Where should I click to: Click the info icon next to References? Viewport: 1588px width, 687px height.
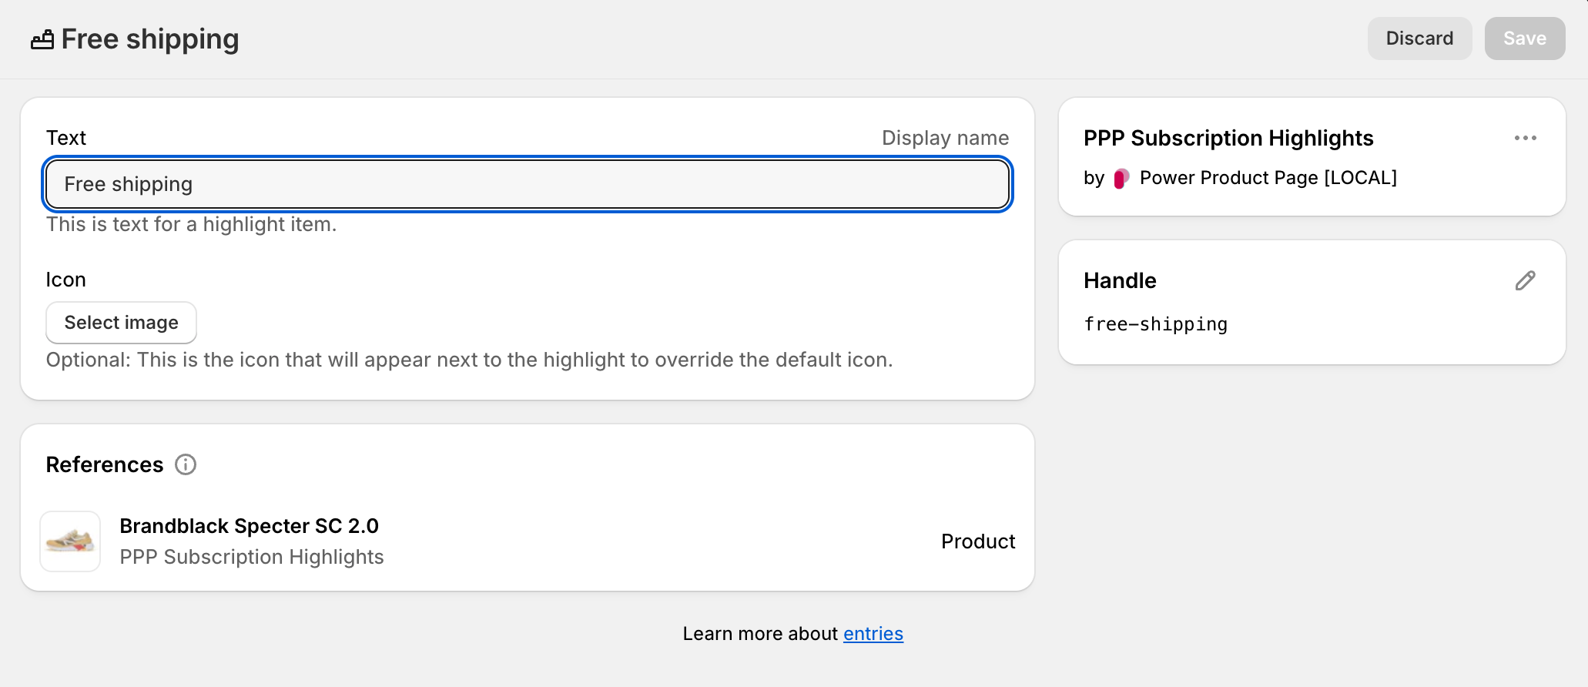pos(186,464)
